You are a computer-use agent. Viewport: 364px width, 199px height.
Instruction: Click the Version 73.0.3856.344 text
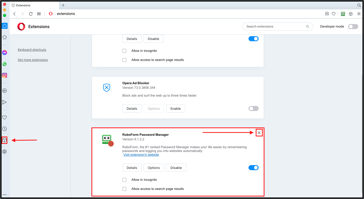click(139, 88)
